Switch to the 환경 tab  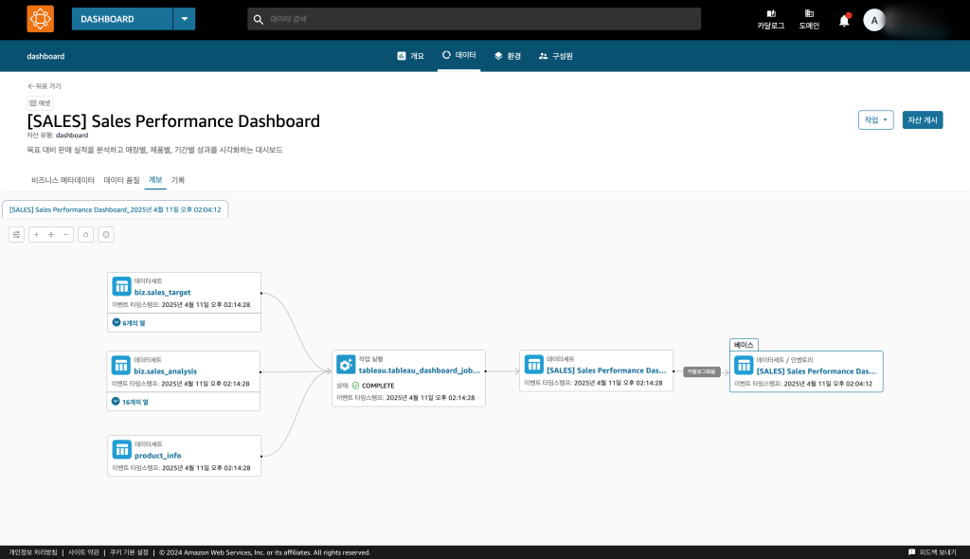[508, 56]
